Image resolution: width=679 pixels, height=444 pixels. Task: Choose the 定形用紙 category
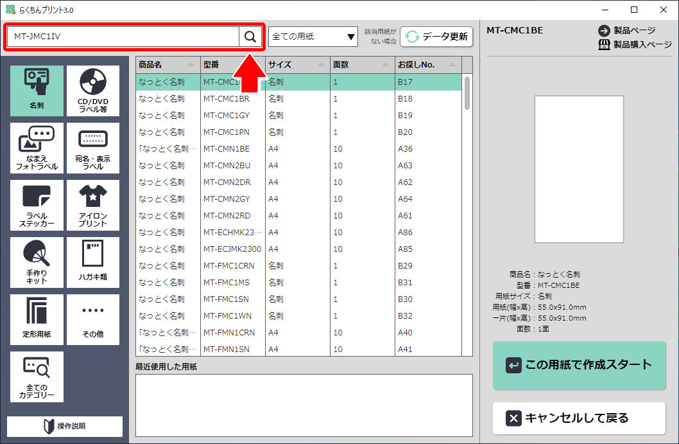[37, 320]
